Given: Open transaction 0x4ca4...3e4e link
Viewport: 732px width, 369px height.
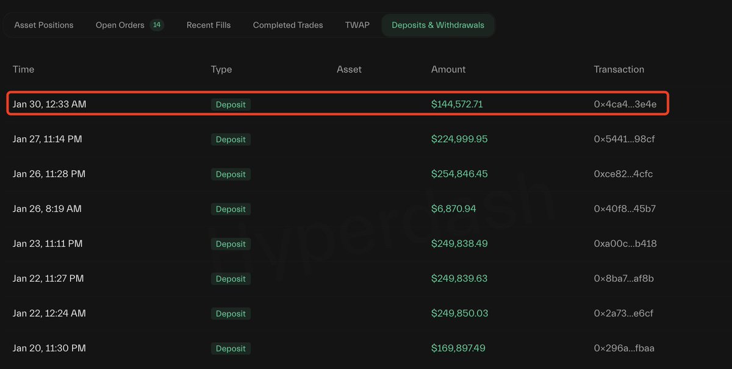Looking at the screenshot, I should point(625,104).
